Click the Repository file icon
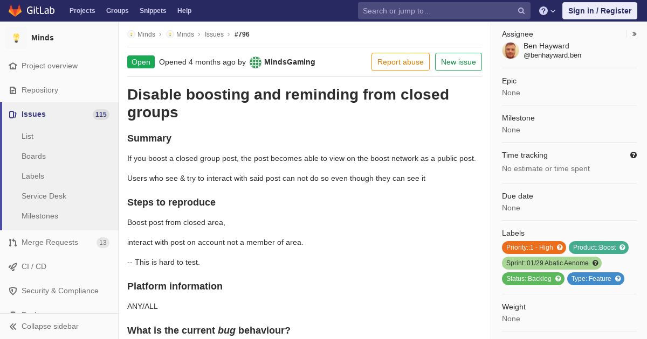 tap(13, 90)
